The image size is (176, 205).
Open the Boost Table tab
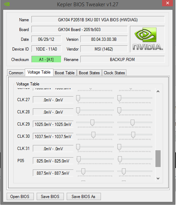click(x=65, y=73)
